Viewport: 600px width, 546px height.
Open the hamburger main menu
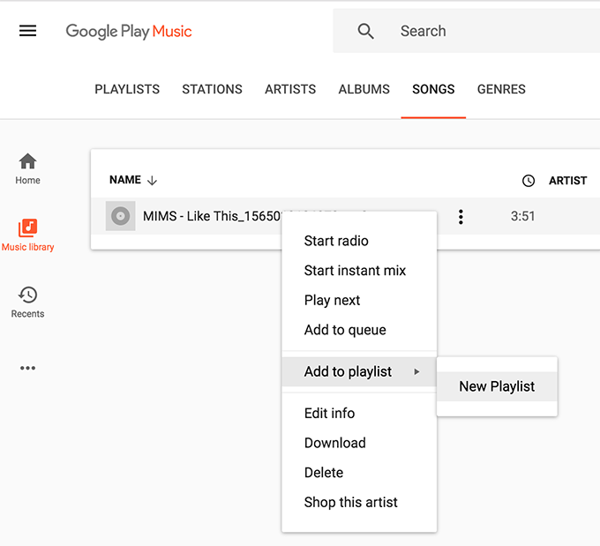tap(28, 31)
